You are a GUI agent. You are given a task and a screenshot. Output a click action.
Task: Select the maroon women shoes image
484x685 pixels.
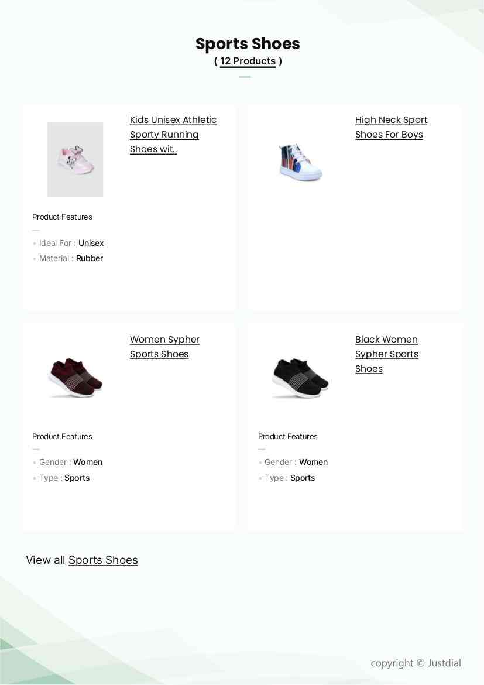coord(75,378)
